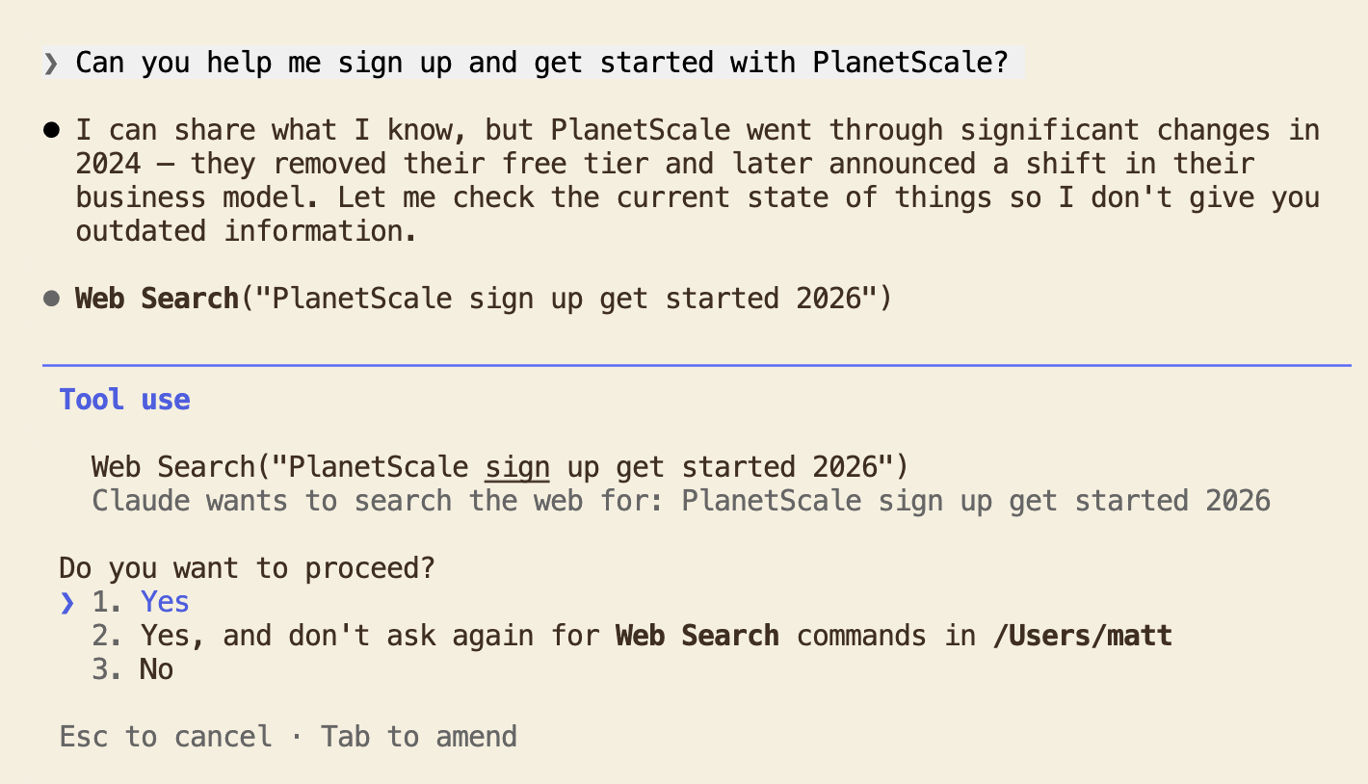
Task: Click the Web Search command line in the dialog
Action: coord(499,467)
